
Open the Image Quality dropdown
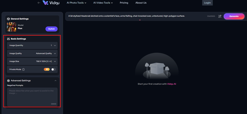pos(32,53)
